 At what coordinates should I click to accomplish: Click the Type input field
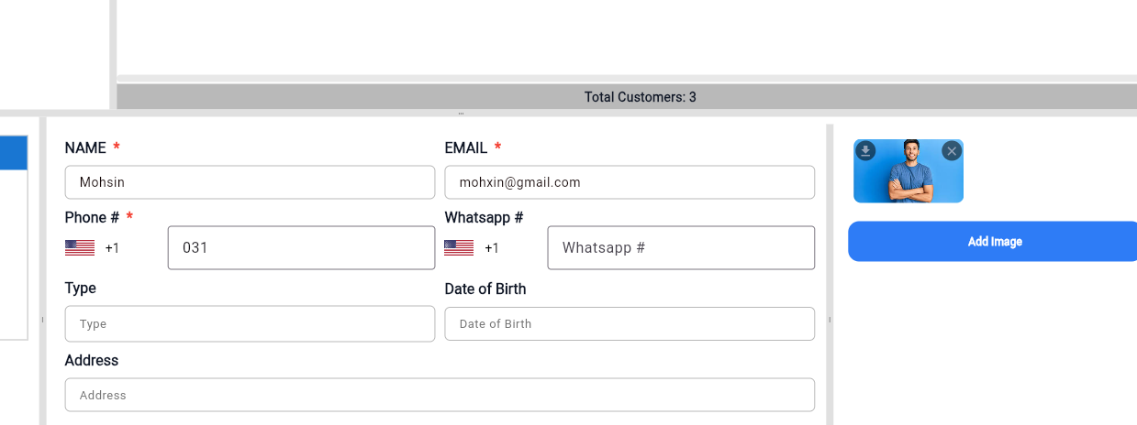tap(250, 324)
